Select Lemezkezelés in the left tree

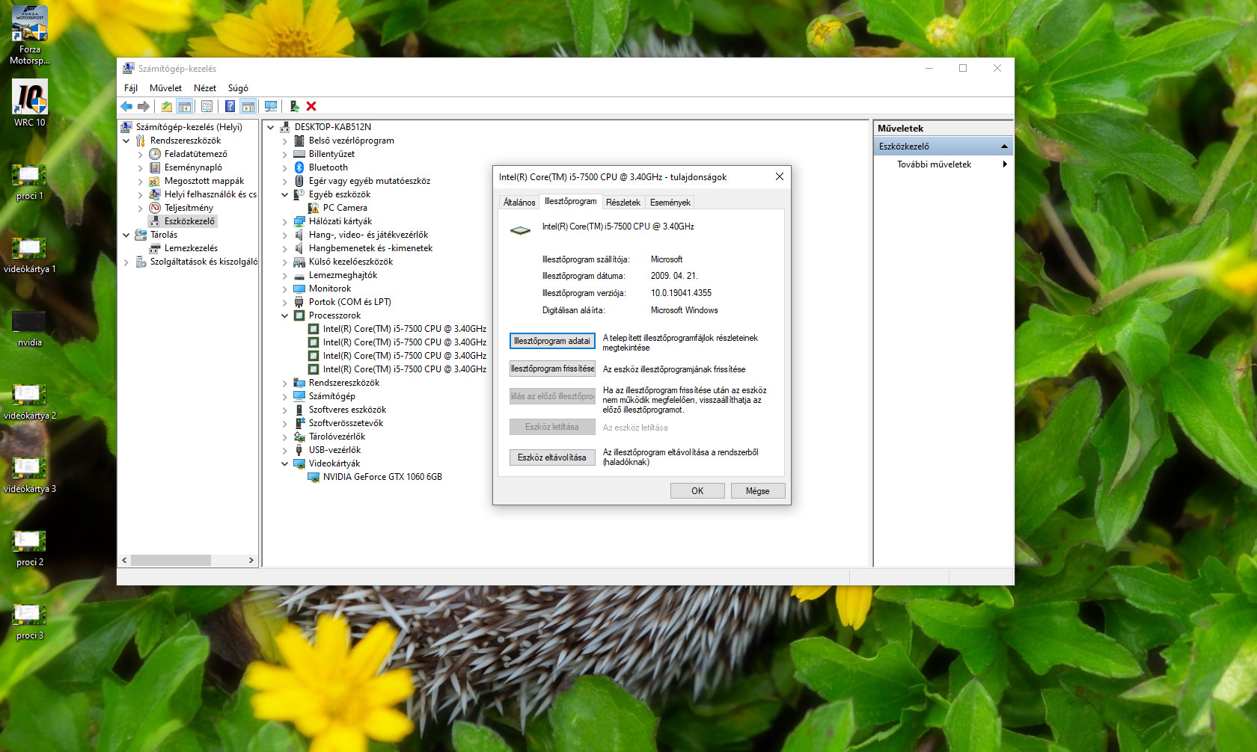tap(191, 248)
